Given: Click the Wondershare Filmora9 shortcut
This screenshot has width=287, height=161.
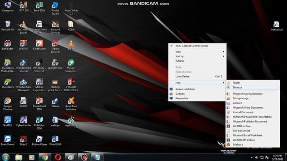Looking at the screenshot, I should point(23,66).
